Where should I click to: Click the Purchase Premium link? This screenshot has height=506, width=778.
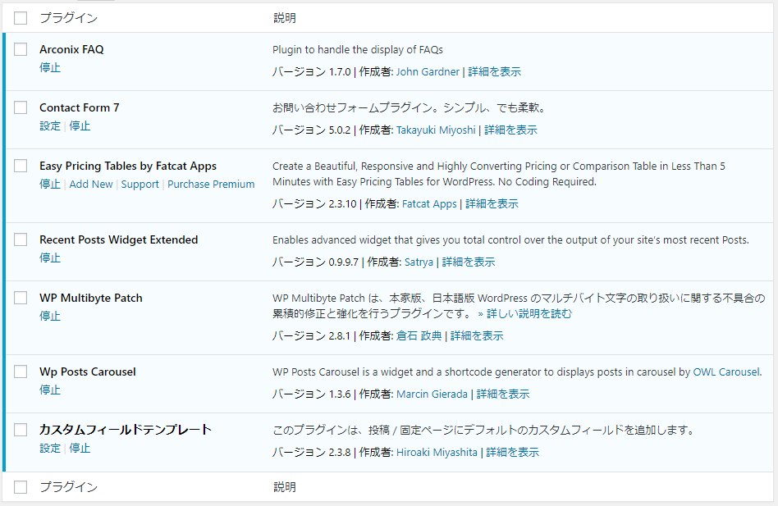(211, 184)
